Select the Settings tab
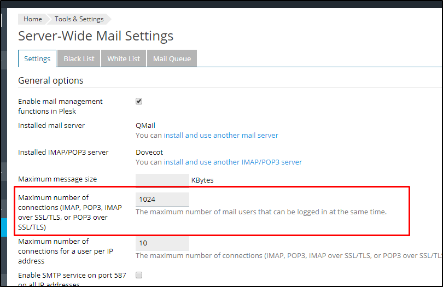 [37, 59]
